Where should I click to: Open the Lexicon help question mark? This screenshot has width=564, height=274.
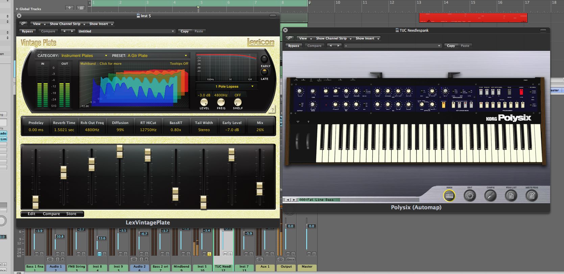[x=273, y=110]
